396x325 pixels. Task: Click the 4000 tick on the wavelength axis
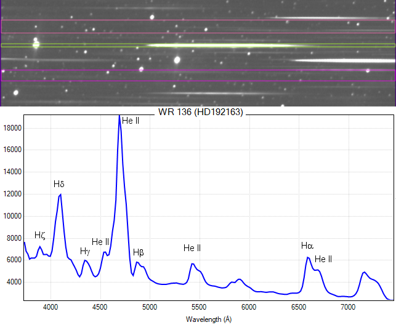point(51,307)
